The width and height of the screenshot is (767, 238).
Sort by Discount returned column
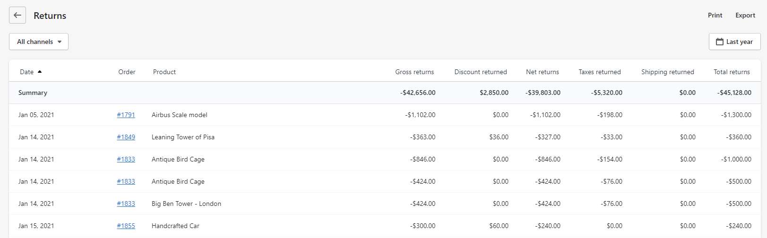pos(481,72)
